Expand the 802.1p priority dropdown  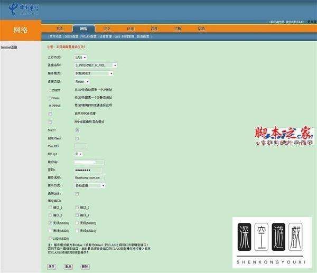point(78,154)
